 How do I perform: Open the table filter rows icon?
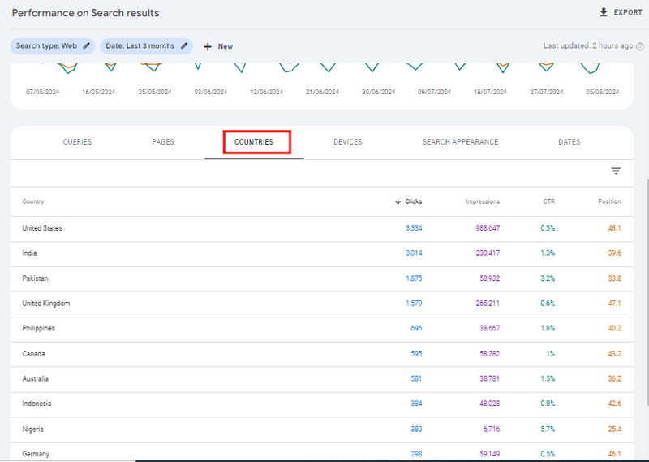(616, 171)
